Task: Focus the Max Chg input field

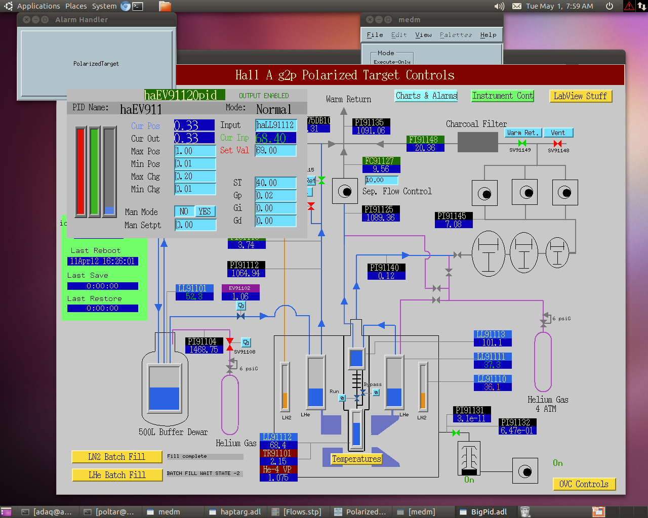Action: [195, 176]
